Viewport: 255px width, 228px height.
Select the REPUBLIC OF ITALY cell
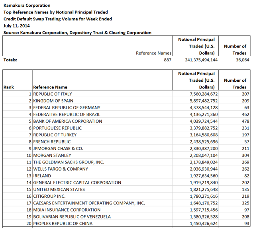pos(102,94)
